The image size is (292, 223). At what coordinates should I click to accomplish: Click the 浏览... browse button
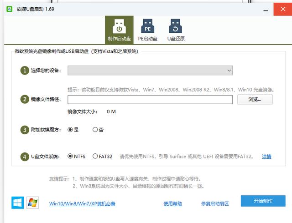point(255,99)
